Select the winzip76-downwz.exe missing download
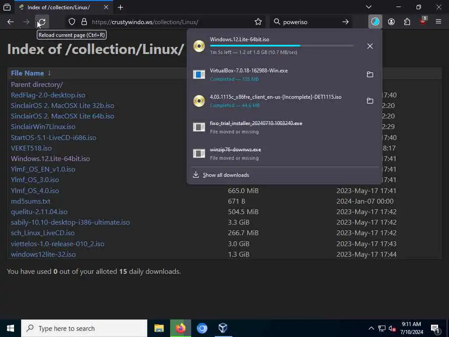The image size is (449, 337). pyautogui.click(x=284, y=154)
